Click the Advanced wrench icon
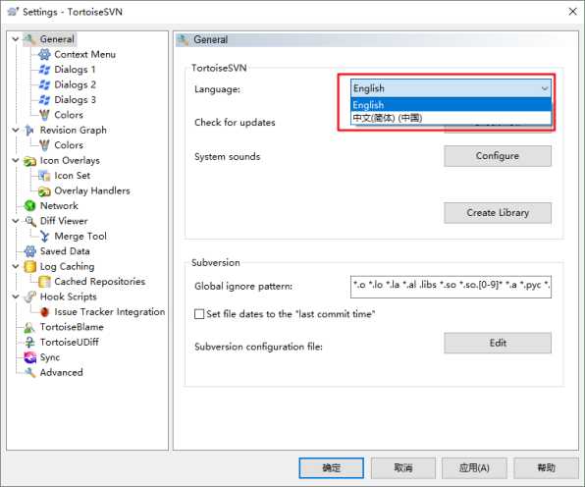Image resolution: width=585 pixels, height=487 pixels. point(29,372)
